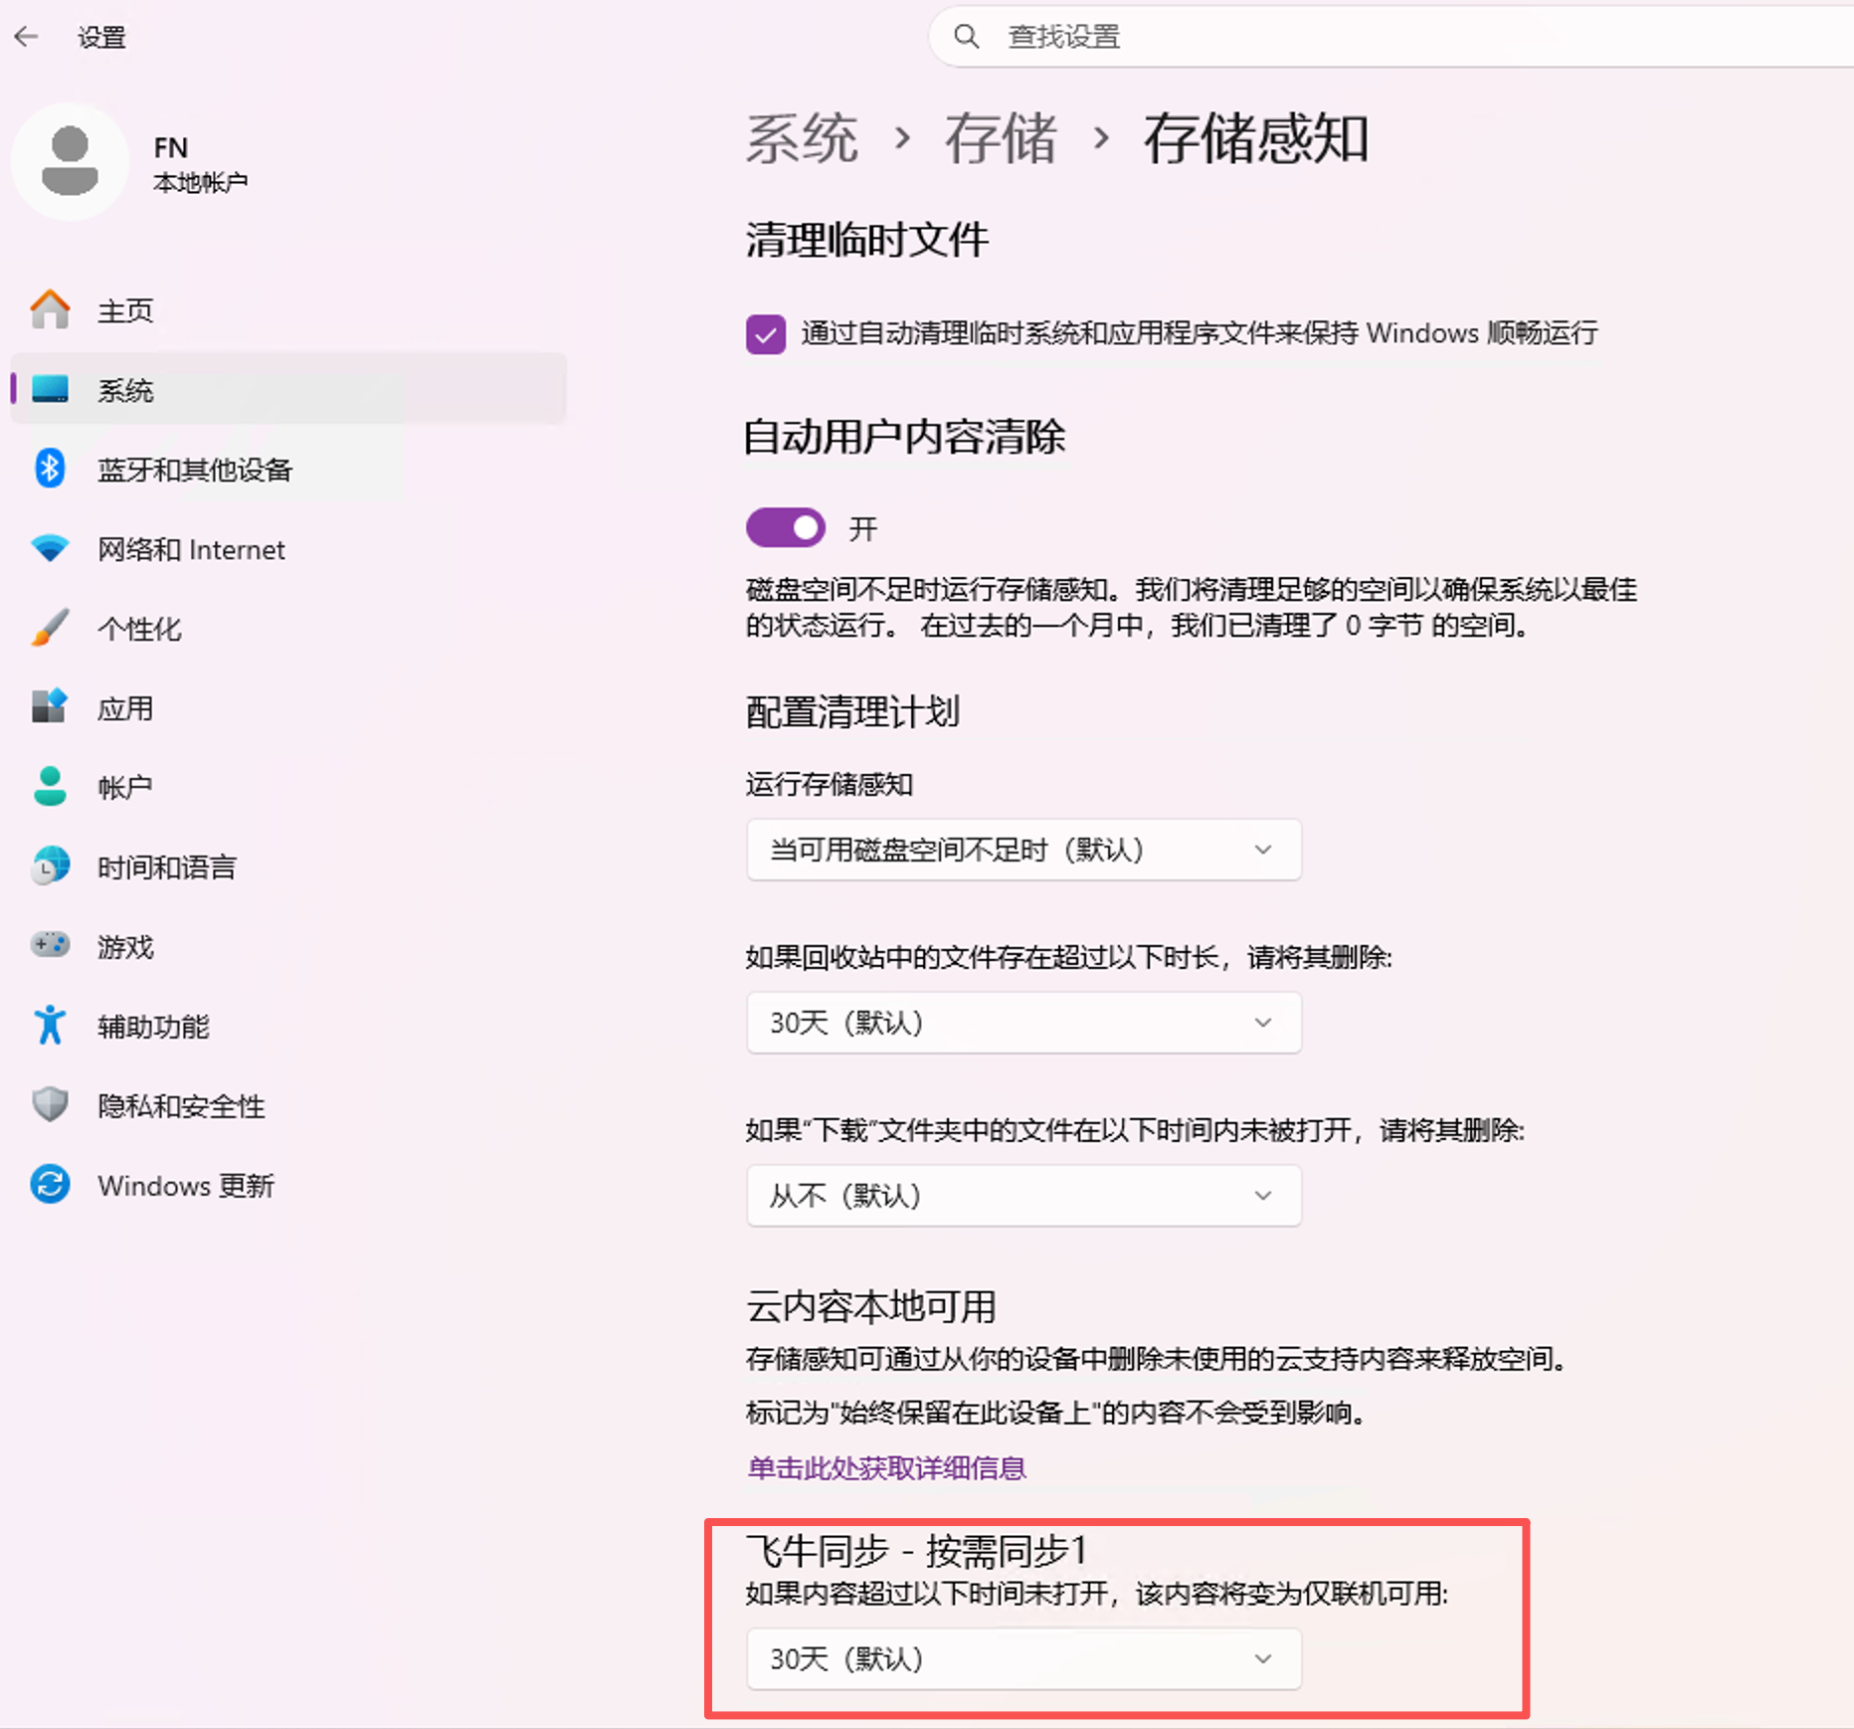The height and width of the screenshot is (1729, 1854).
Task: Expand the recycle bin deletion period dropdown
Action: click(x=1023, y=1023)
